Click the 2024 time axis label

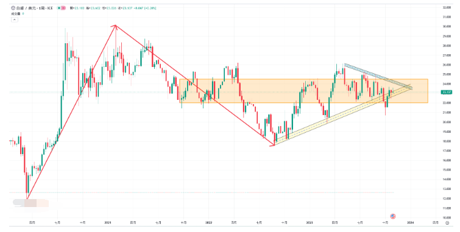(x=411, y=223)
